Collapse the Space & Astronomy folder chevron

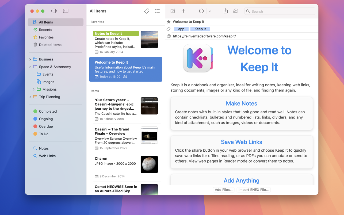pos(30,67)
